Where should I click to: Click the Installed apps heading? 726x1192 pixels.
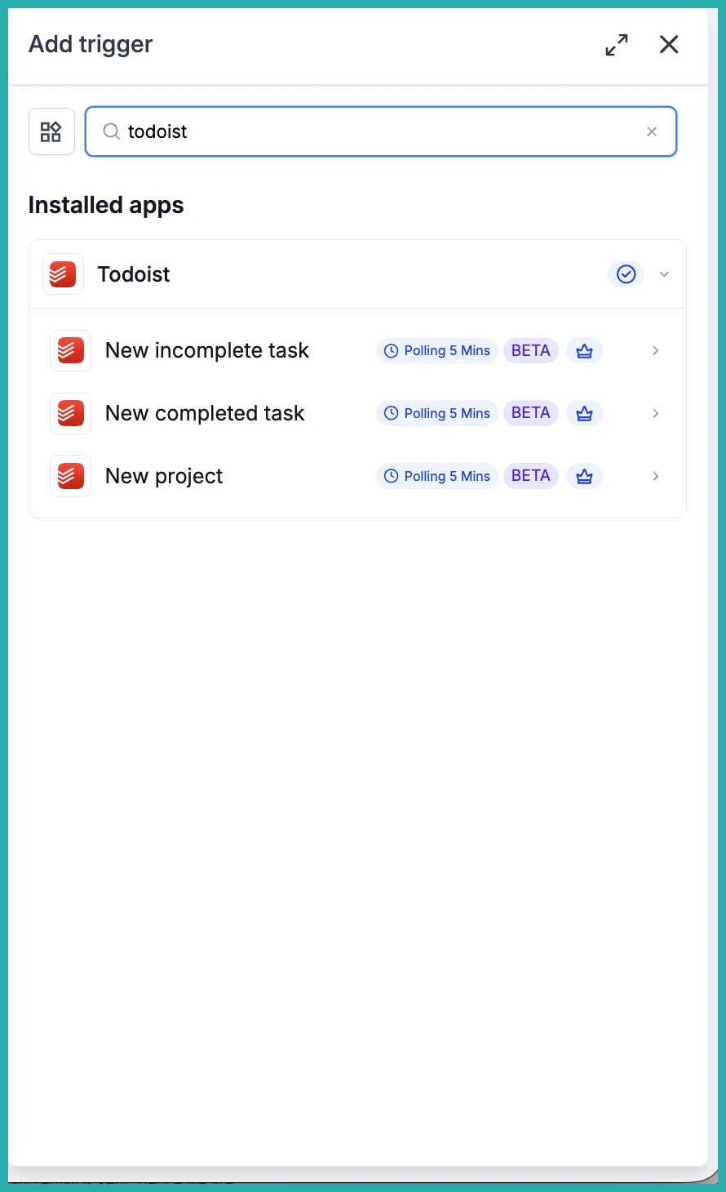106,205
